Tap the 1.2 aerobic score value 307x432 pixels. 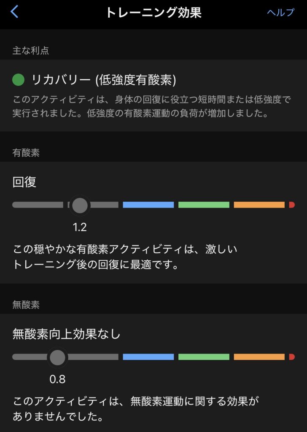click(80, 227)
